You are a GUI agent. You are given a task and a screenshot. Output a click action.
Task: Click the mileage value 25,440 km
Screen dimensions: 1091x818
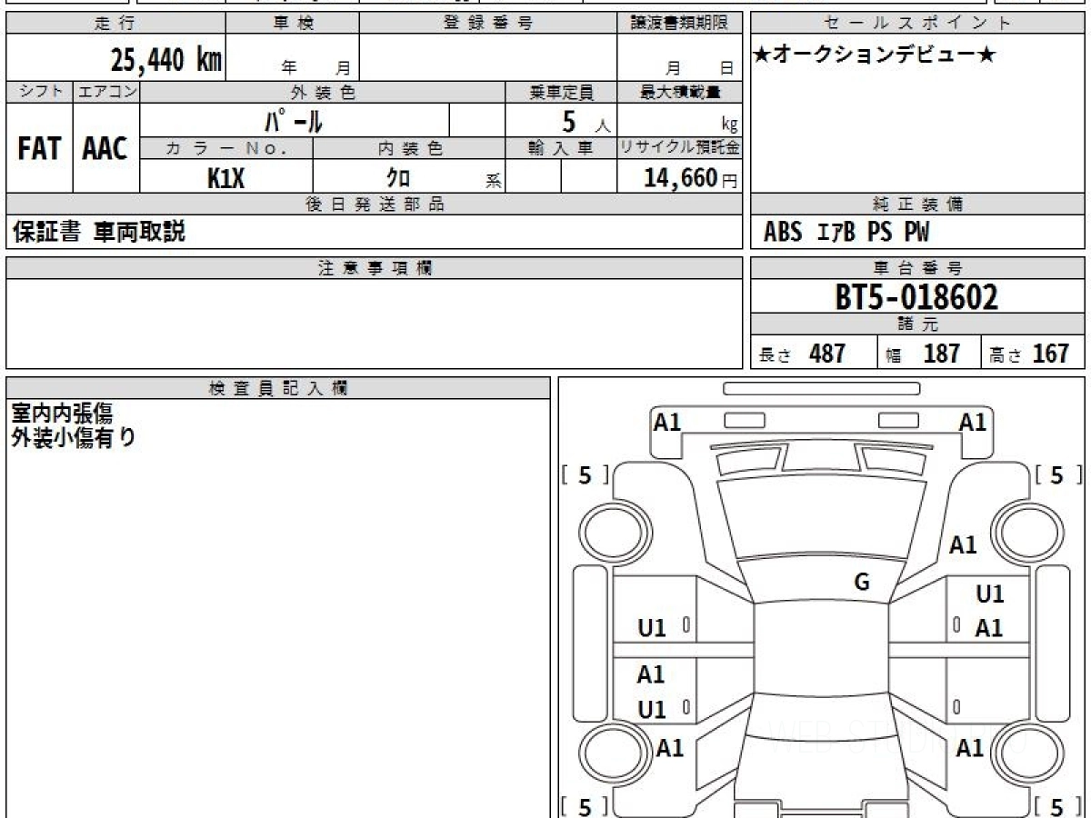click(x=166, y=60)
